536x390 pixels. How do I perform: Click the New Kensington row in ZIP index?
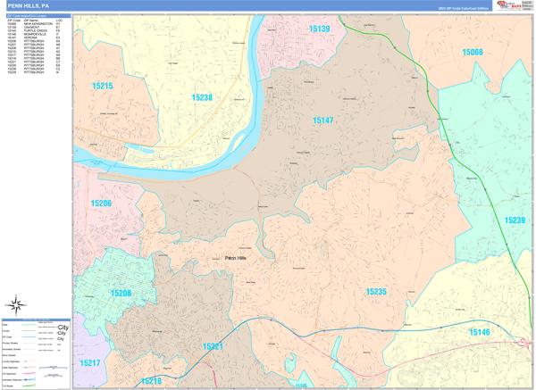point(36,23)
